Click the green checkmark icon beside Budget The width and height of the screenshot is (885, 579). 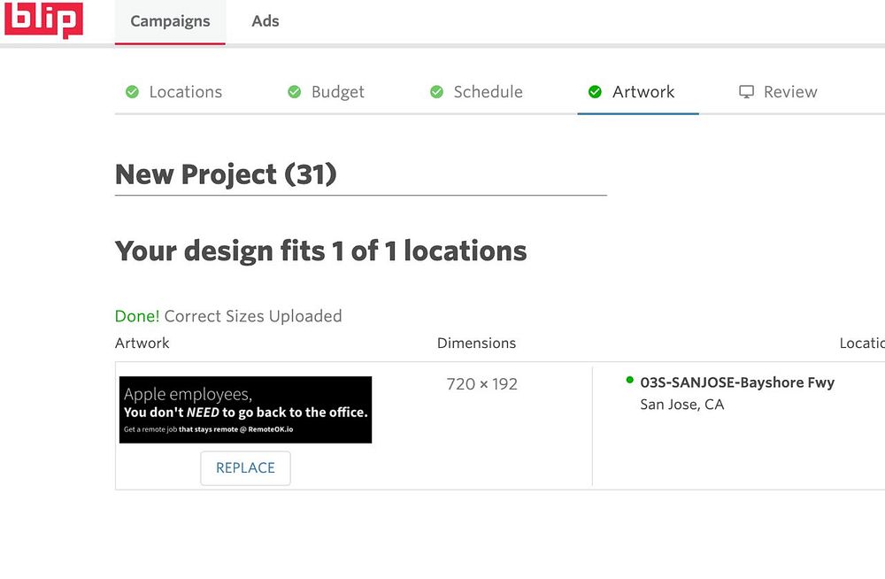tap(295, 92)
